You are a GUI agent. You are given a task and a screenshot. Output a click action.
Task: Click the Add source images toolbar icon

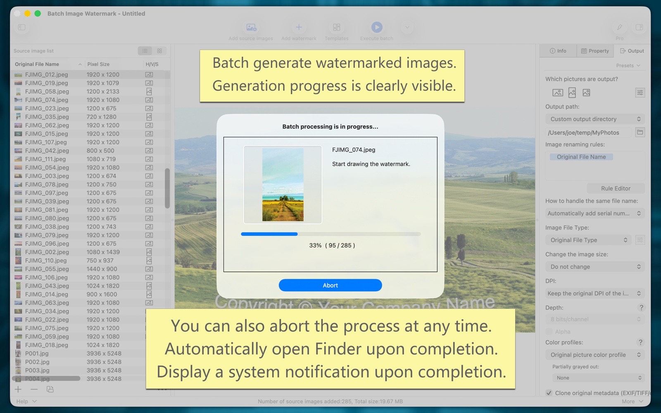251,28
